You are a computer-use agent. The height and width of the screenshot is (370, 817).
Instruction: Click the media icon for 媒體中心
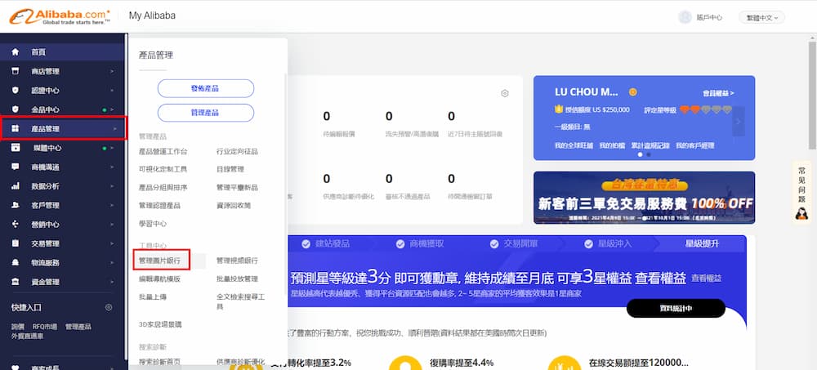coord(15,148)
